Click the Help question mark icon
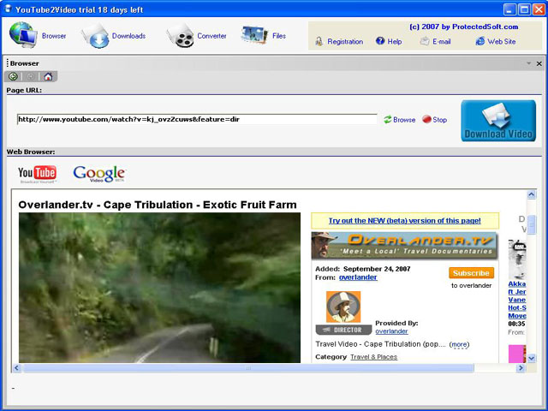 click(380, 41)
